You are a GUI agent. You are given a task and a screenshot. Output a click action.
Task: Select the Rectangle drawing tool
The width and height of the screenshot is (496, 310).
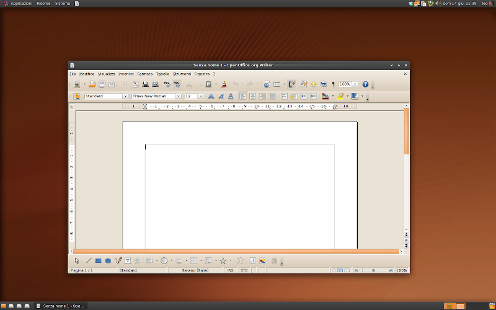[98, 261]
